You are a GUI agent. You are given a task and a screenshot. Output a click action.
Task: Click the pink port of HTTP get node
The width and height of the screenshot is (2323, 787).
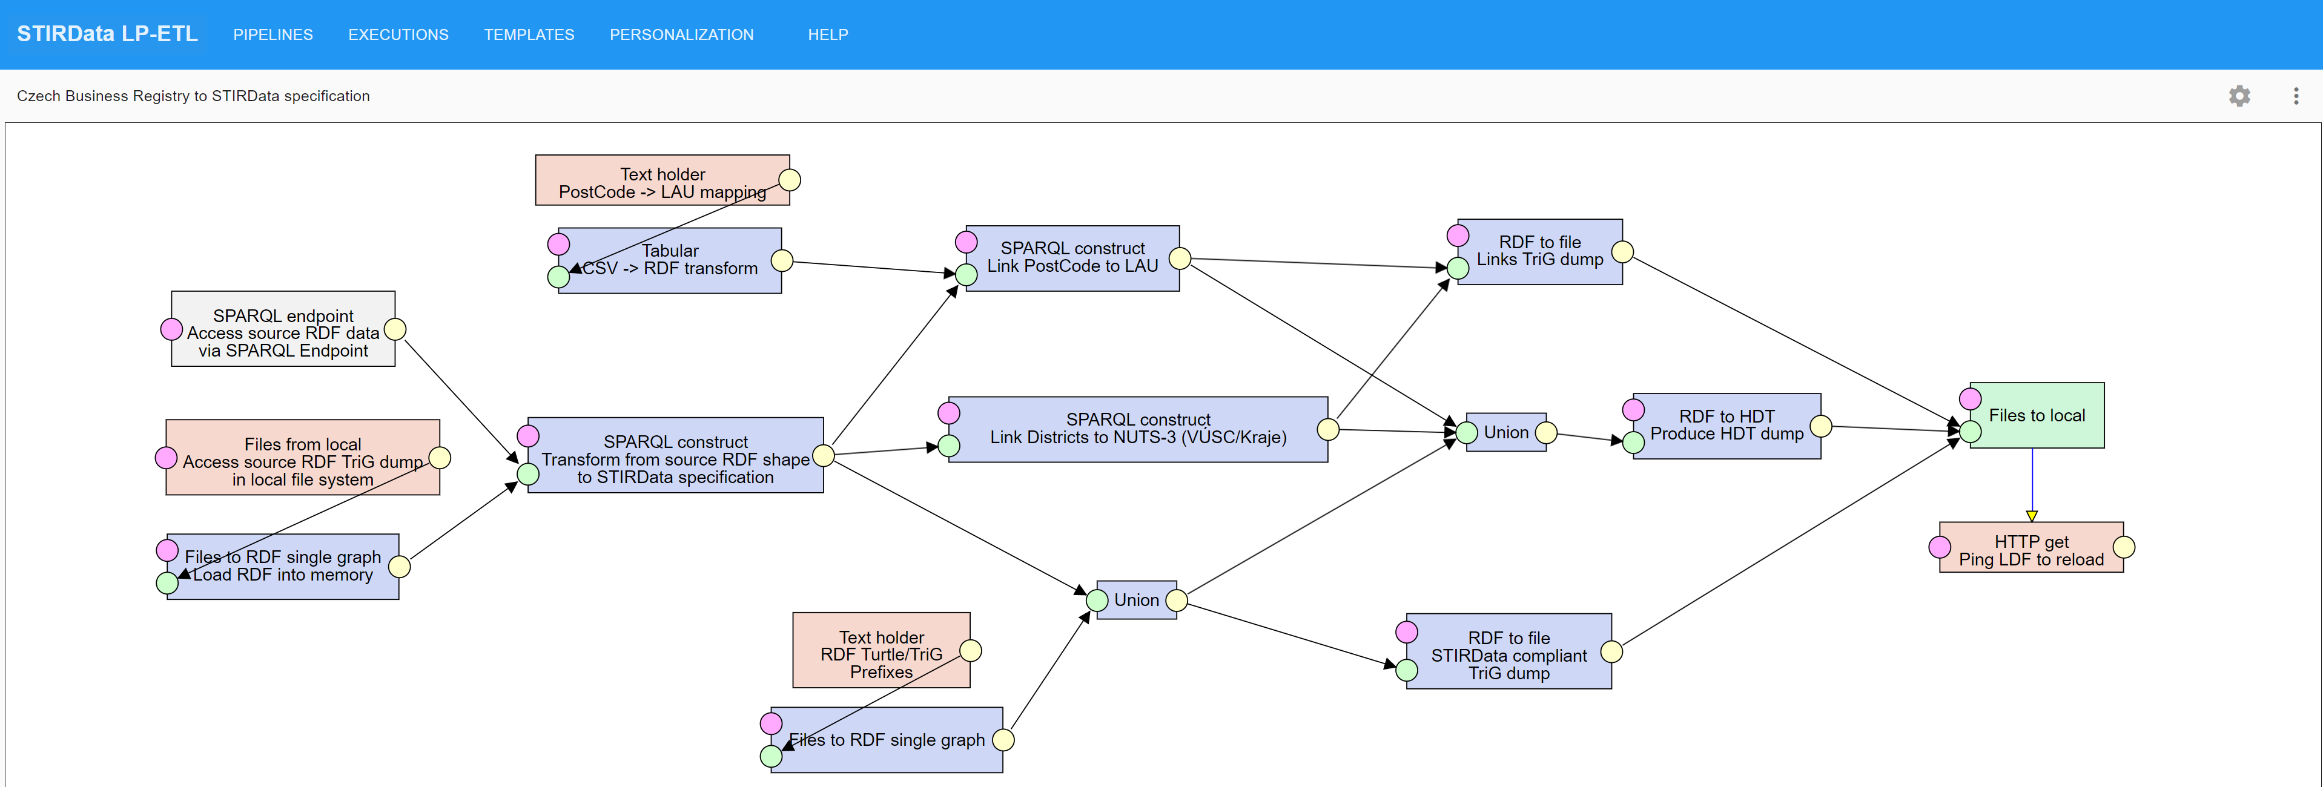[1940, 547]
